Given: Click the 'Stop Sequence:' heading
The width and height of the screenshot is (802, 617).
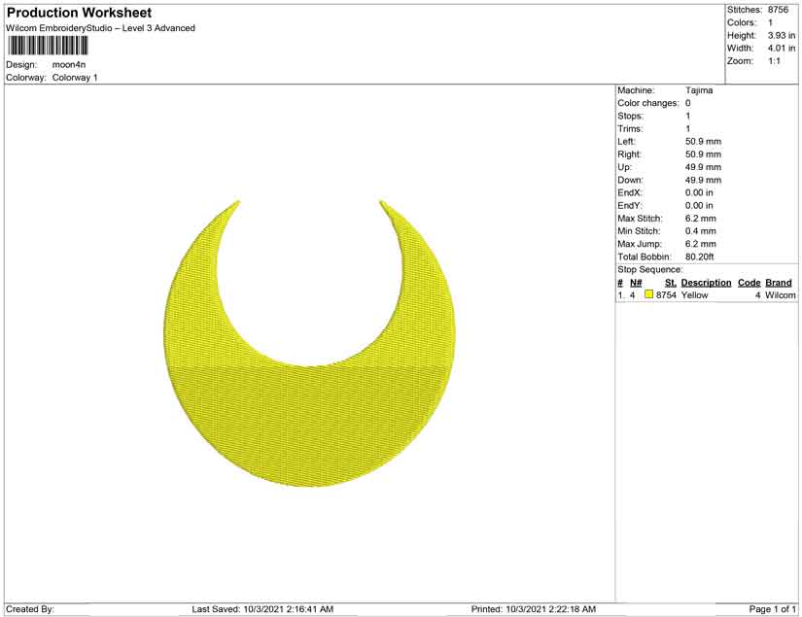Looking at the screenshot, I should (x=650, y=269).
